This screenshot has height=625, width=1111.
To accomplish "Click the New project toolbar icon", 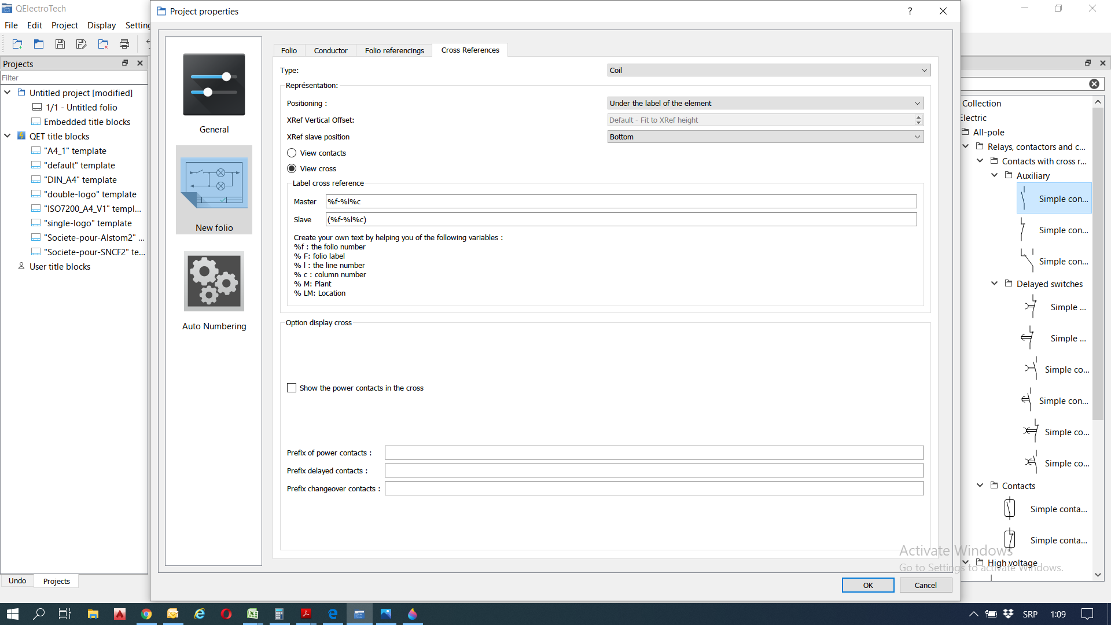I will (17, 44).
